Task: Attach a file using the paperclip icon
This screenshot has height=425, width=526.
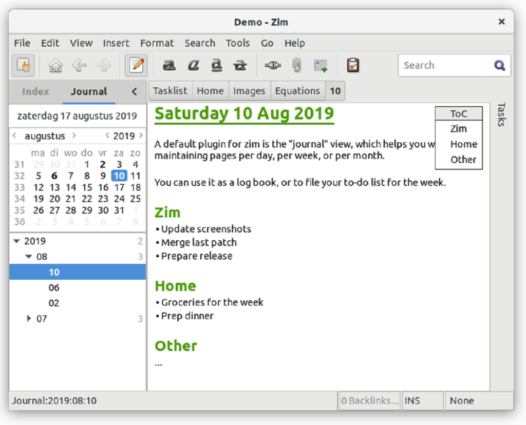Action: (x=296, y=65)
